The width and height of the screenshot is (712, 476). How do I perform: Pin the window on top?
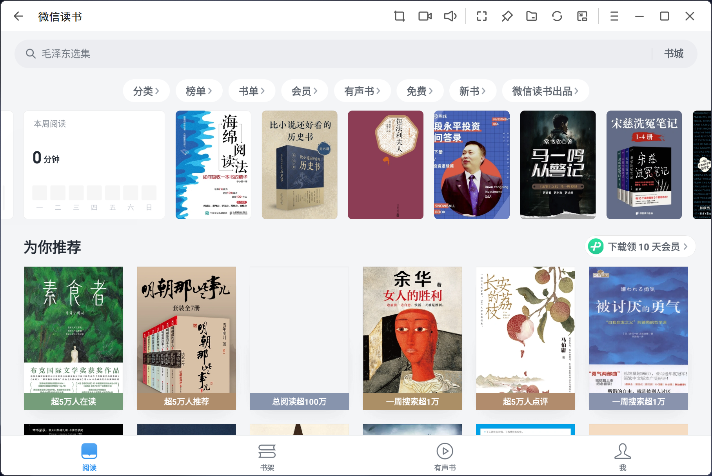507,16
